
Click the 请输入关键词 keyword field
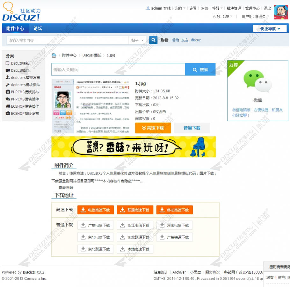[x=118, y=69]
